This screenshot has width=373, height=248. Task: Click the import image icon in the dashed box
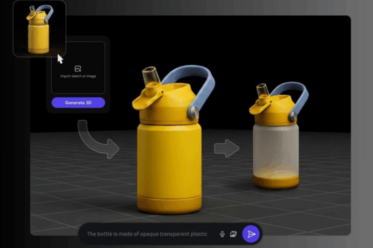click(78, 69)
